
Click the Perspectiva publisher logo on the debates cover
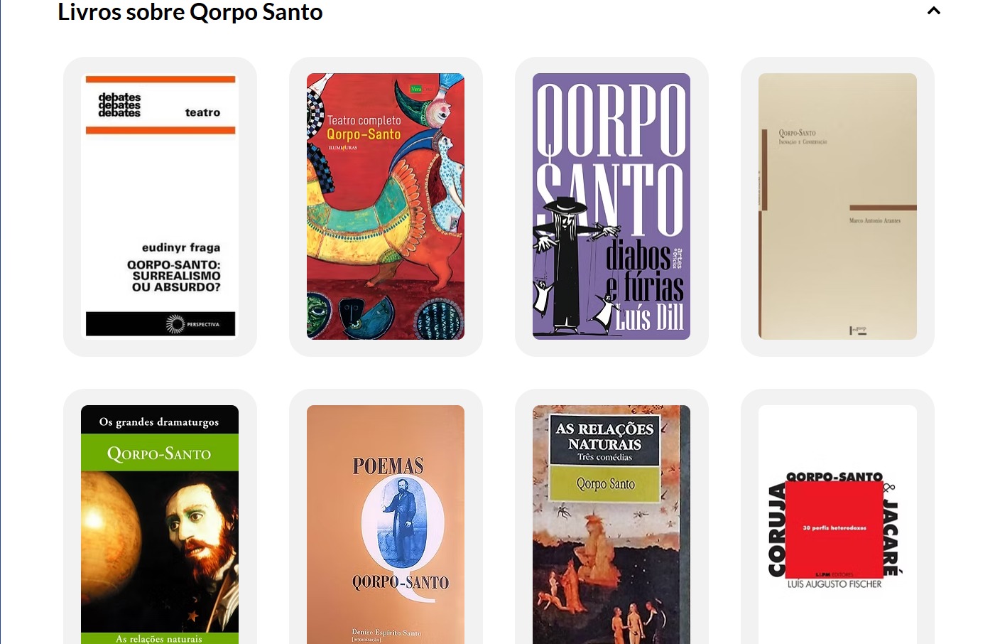coord(192,324)
